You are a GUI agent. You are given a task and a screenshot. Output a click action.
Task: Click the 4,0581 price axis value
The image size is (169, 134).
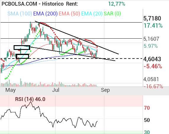click(x=151, y=79)
